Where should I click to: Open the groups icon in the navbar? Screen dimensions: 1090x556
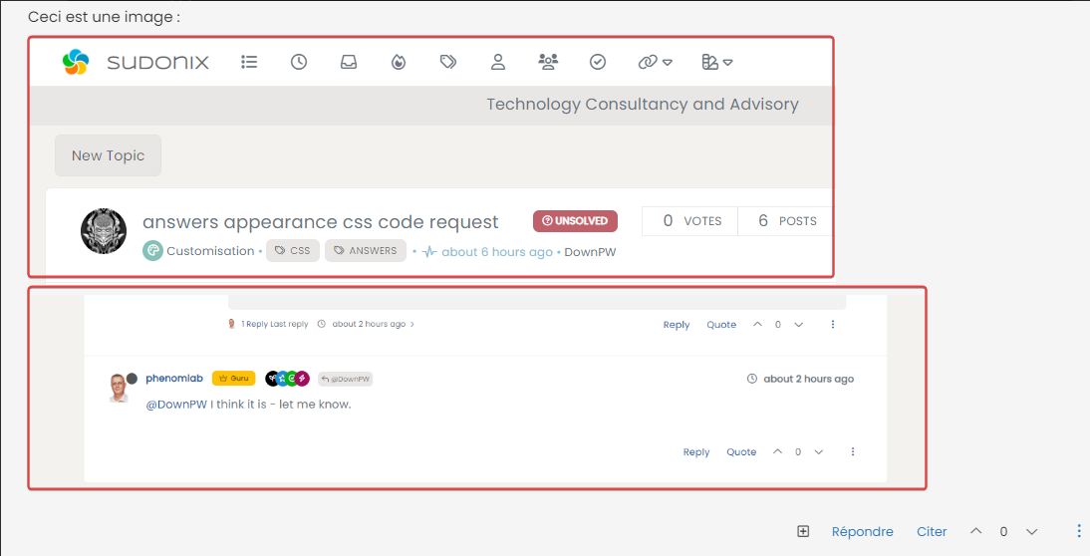[548, 62]
